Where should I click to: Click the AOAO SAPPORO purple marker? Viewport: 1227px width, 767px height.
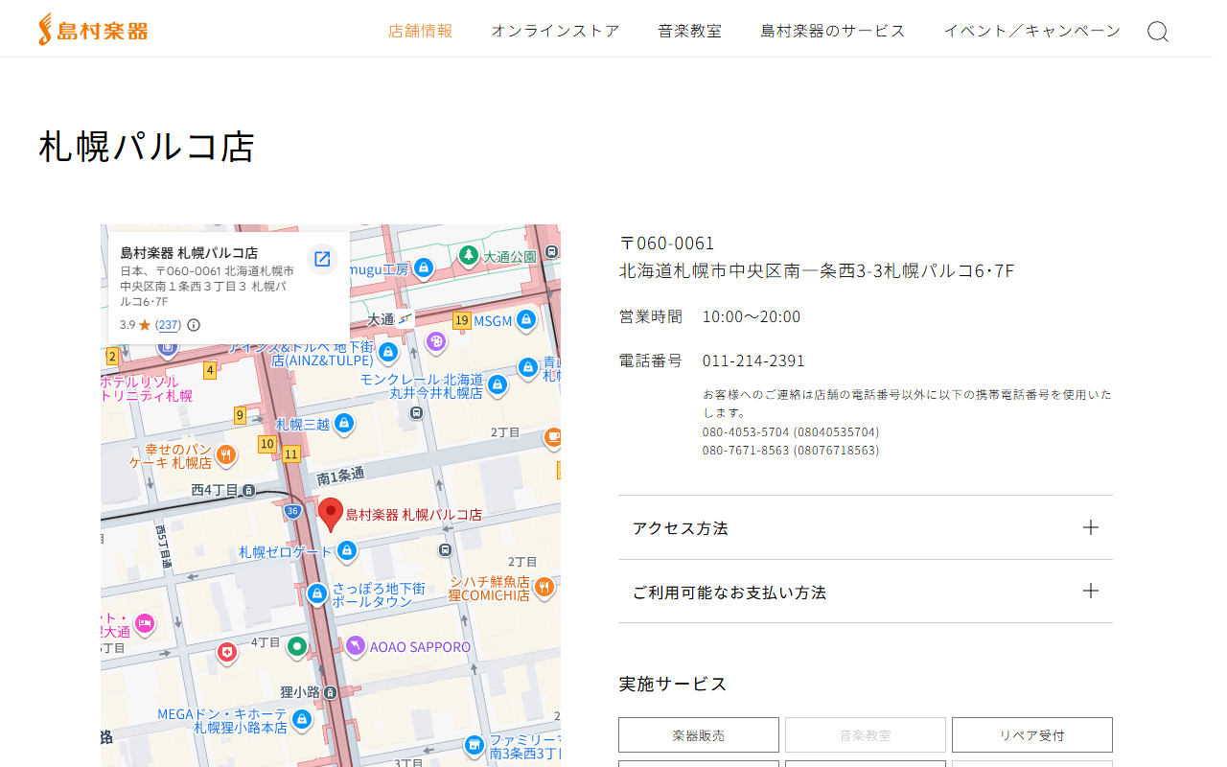pos(357,646)
